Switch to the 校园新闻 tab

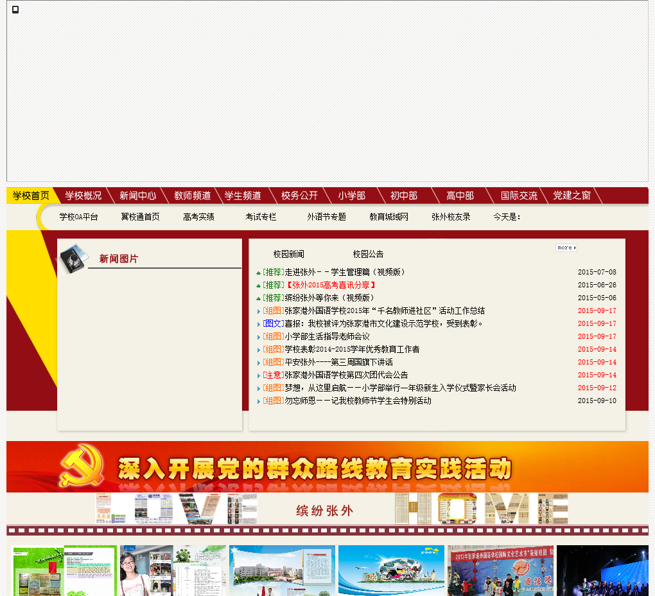pyautogui.click(x=289, y=254)
